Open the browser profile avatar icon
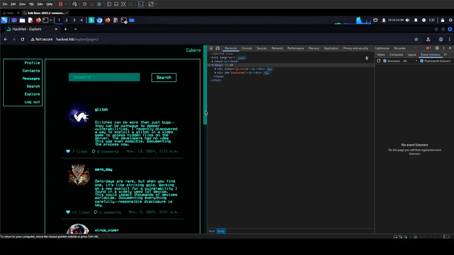Image resolution: width=454 pixels, height=255 pixels. pos(441,39)
